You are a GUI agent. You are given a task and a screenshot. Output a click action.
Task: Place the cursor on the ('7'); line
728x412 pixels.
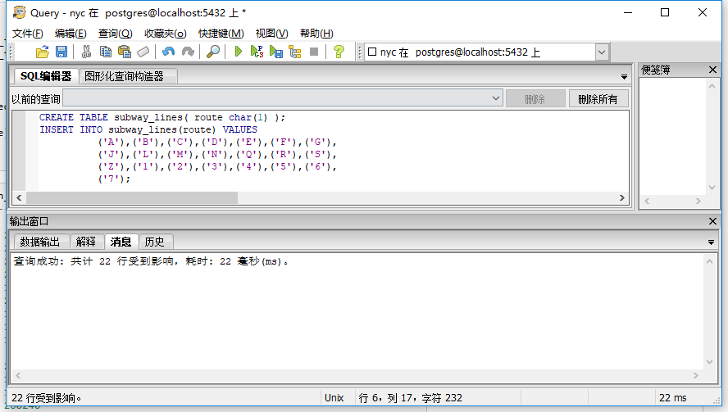(114, 179)
